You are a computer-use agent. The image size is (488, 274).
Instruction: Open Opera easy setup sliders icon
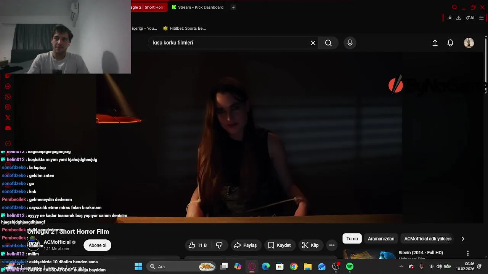tap(482, 18)
